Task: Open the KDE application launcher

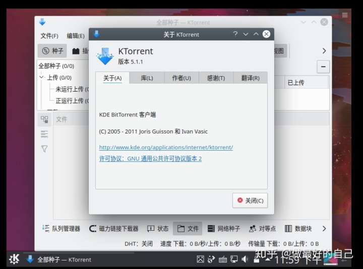Action: [14, 259]
